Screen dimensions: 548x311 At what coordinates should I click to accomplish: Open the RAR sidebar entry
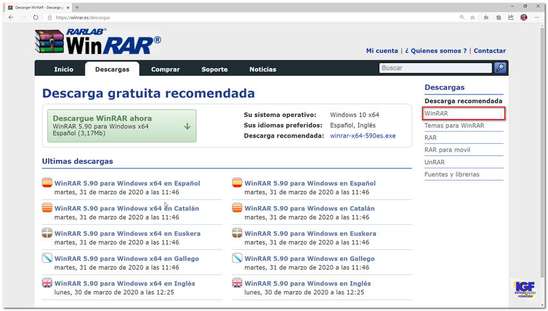pyautogui.click(x=430, y=138)
